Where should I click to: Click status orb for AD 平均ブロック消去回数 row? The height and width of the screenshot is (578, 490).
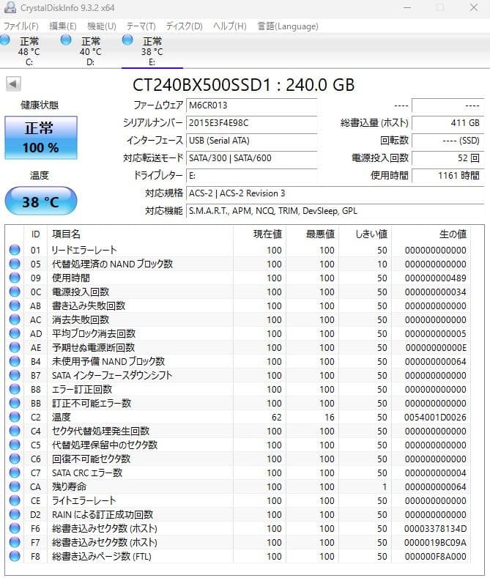[x=15, y=333]
